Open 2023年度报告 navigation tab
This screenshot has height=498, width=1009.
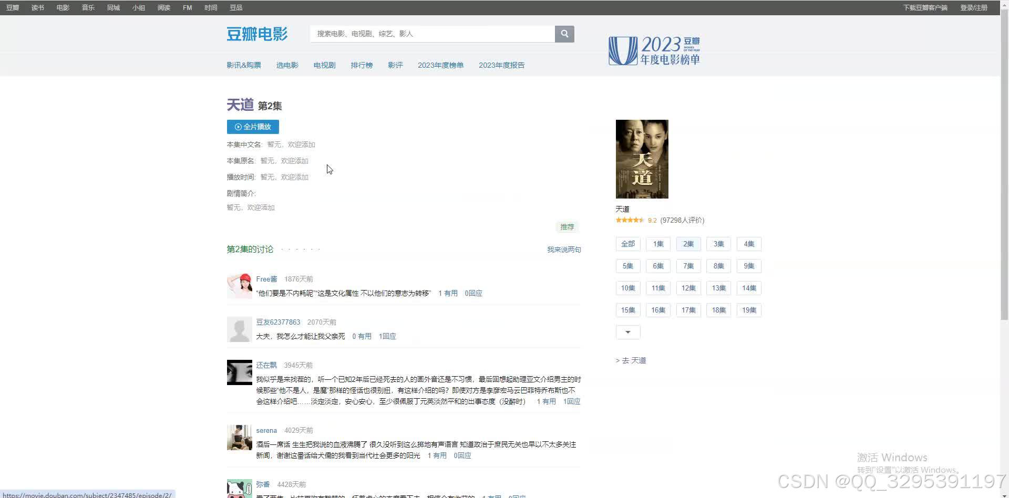(x=501, y=65)
